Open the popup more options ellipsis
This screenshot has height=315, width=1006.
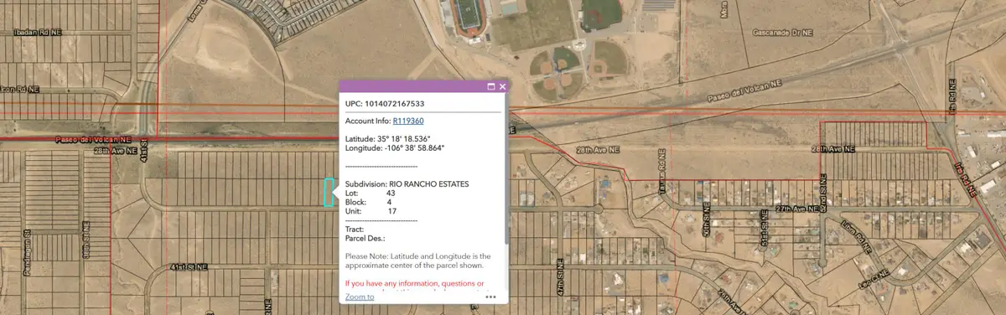coord(491,297)
